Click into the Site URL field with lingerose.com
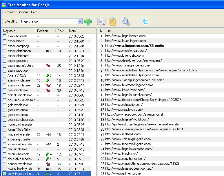 [49, 21]
